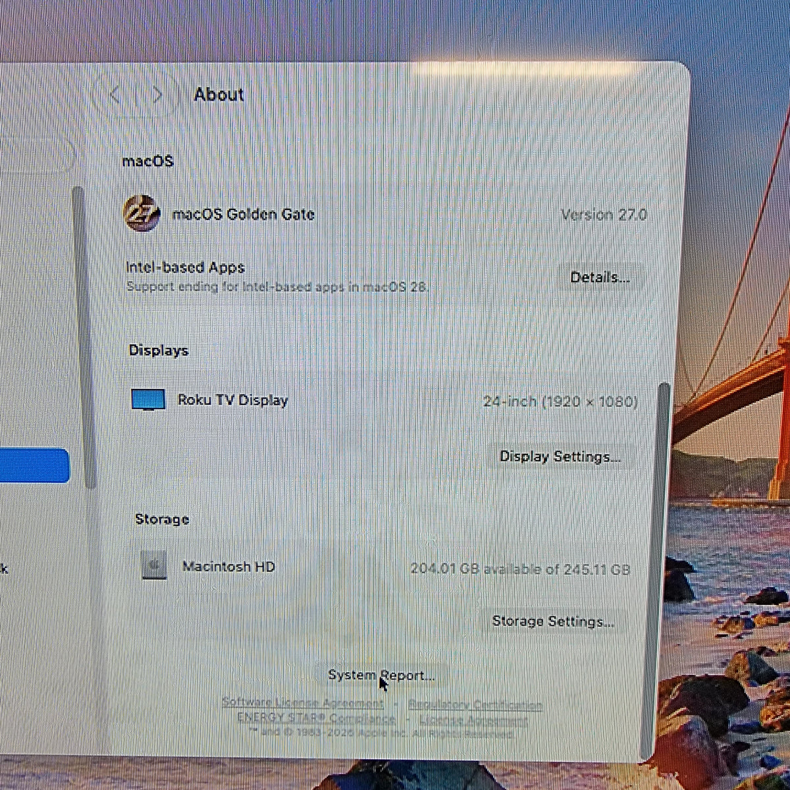The image size is (790, 790).
Task: Click the 'macOS' section heading
Action: point(147,161)
